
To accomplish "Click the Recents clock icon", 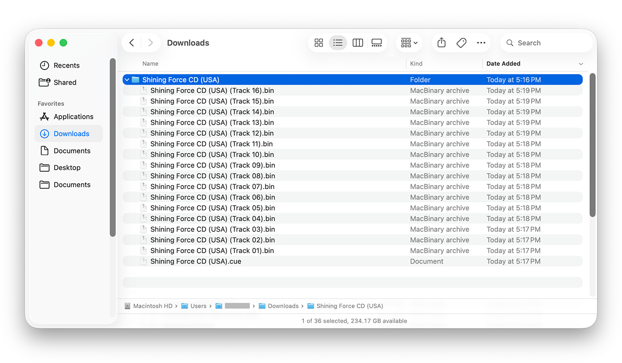I will tap(45, 65).
